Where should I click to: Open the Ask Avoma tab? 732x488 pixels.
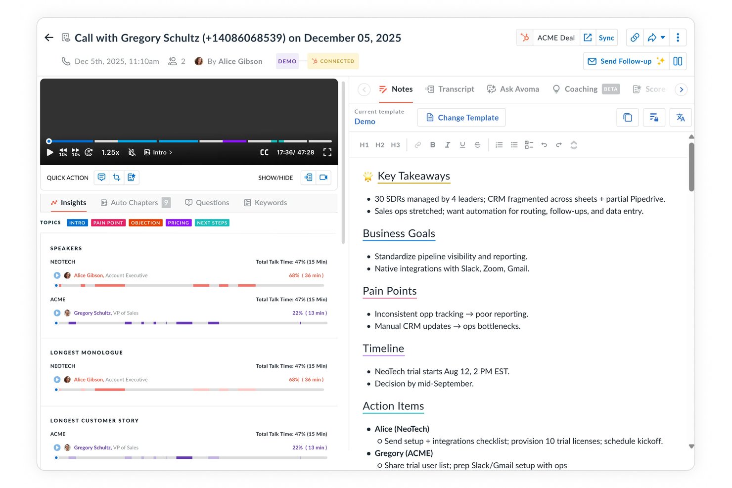(x=513, y=89)
